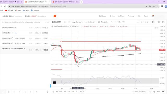
Task: Set chart range to 5y
Action: point(53,92)
